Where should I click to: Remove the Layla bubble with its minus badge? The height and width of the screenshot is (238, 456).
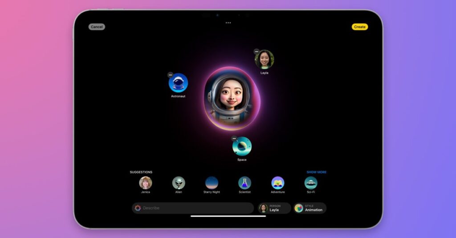pyautogui.click(x=256, y=52)
